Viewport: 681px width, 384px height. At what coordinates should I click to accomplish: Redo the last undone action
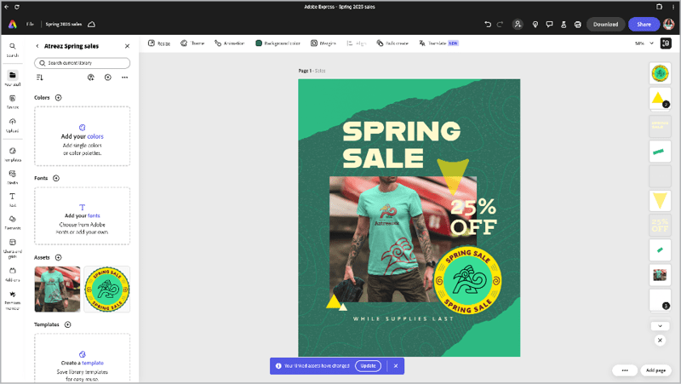pyautogui.click(x=500, y=25)
